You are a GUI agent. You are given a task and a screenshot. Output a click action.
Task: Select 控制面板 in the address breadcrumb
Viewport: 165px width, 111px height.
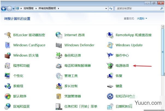[x=28, y=8]
